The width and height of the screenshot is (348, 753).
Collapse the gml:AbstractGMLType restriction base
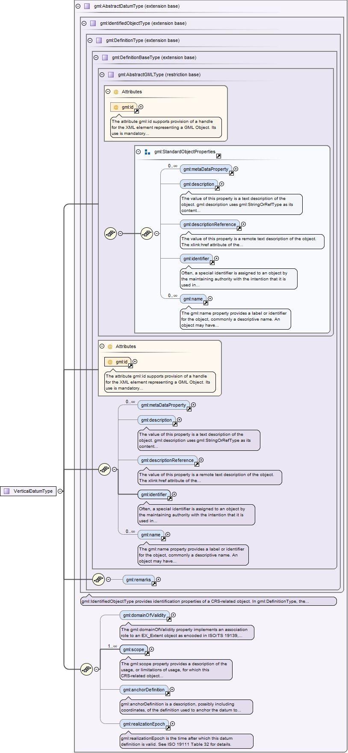point(102,74)
